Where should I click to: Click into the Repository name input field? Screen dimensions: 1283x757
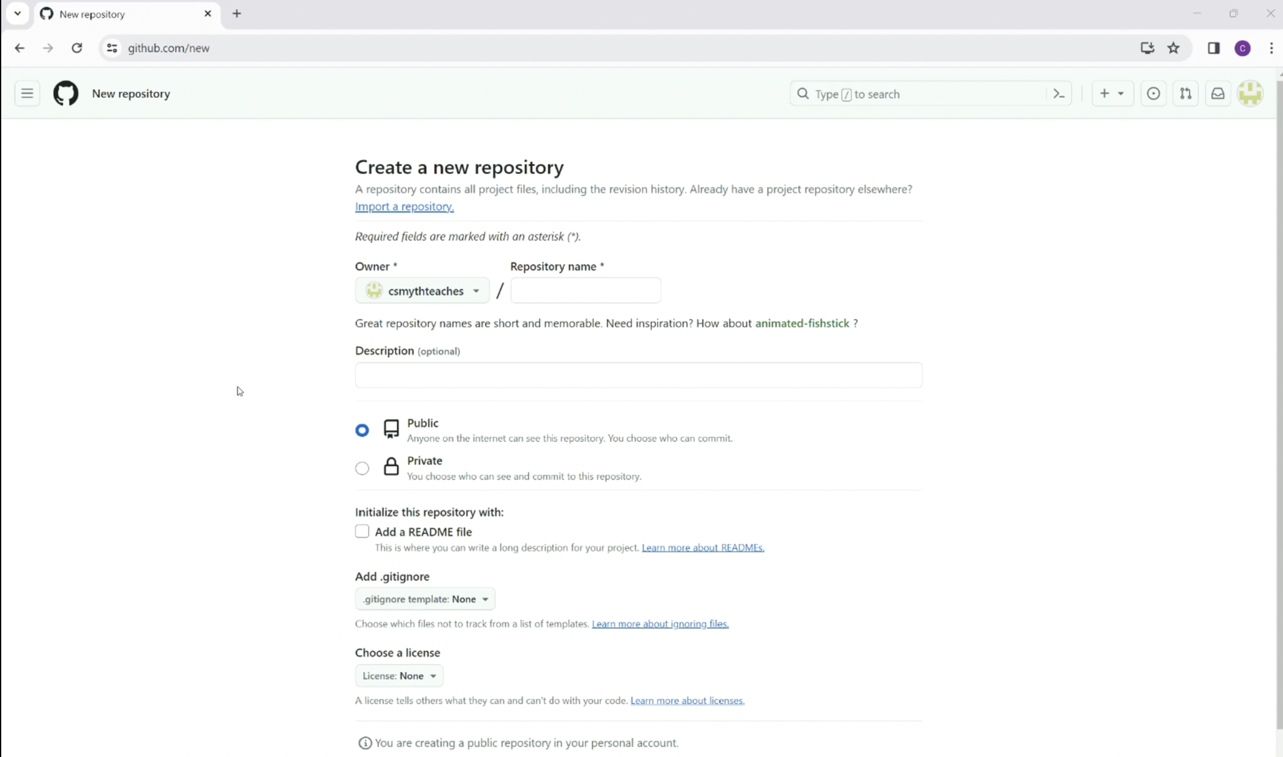coord(585,291)
